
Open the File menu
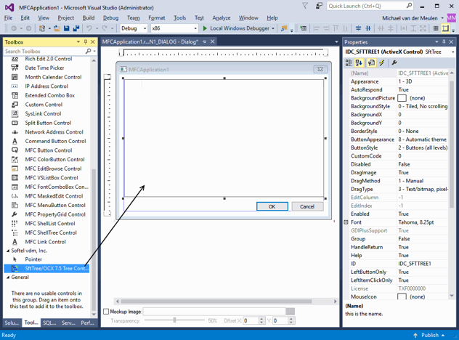pyautogui.click(x=8, y=18)
